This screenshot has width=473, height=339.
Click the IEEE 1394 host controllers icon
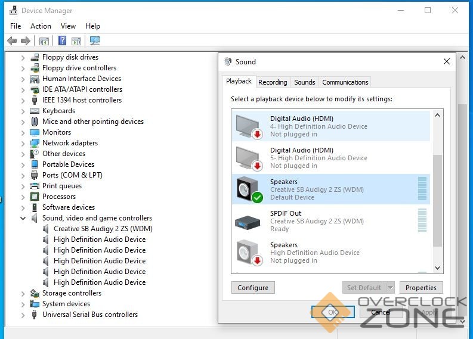tap(35, 100)
